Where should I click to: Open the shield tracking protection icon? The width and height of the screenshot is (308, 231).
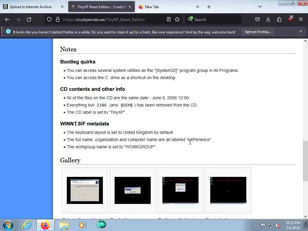point(49,20)
